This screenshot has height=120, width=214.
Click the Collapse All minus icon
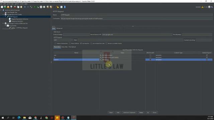tap(28, 7)
